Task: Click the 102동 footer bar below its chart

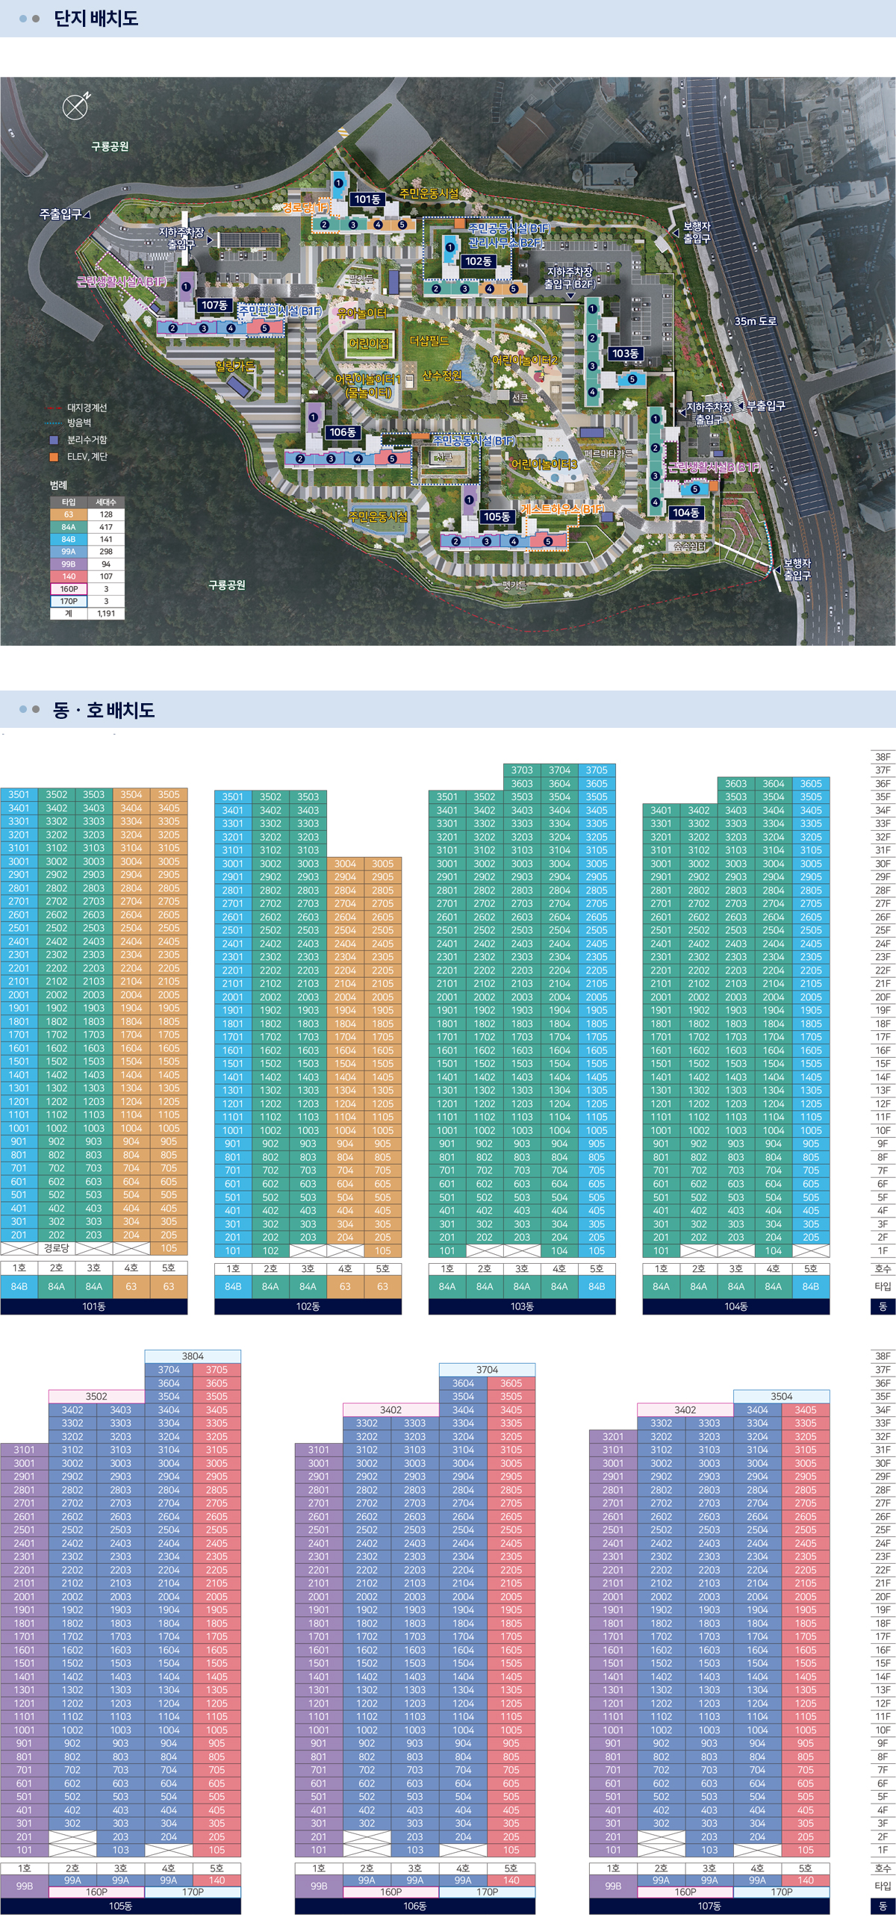Action: [308, 1306]
